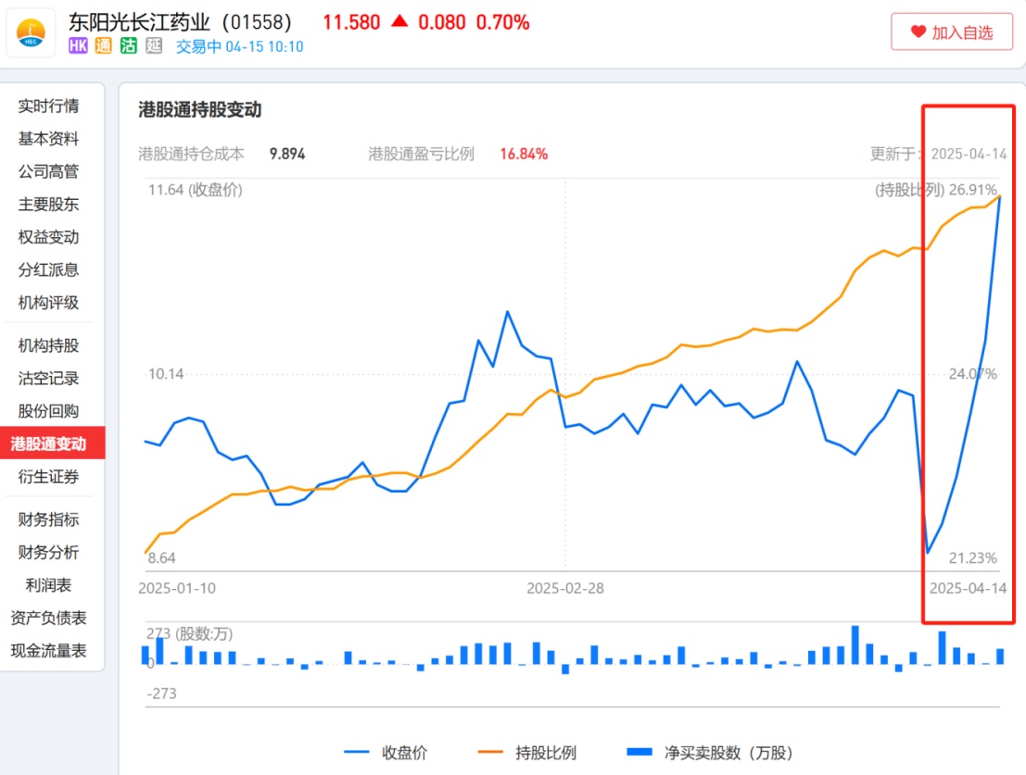Image resolution: width=1026 pixels, height=775 pixels.
Task: Click the 加入自选 button
Action: [951, 31]
